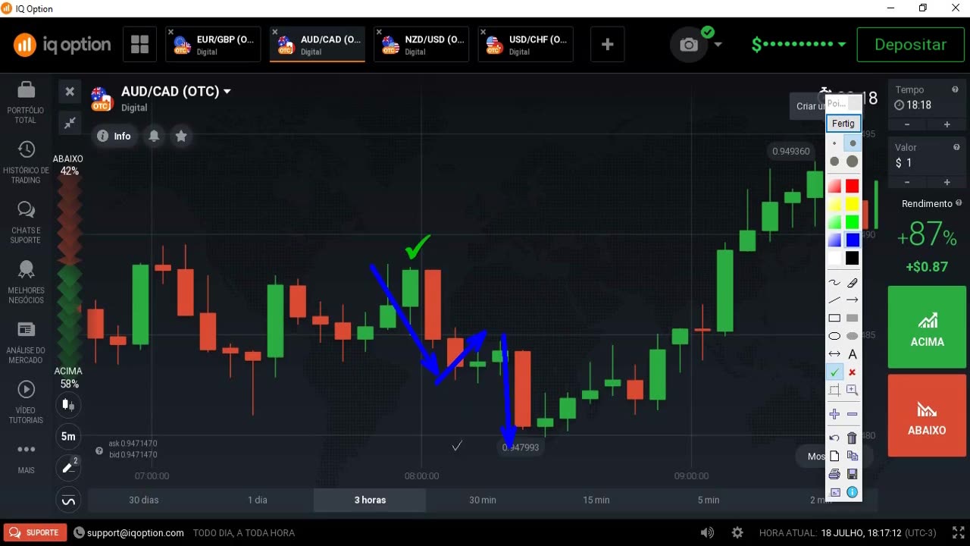
Task: Expand the account balance dropdown
Action: pyautogui.click(x=842, y=45)
